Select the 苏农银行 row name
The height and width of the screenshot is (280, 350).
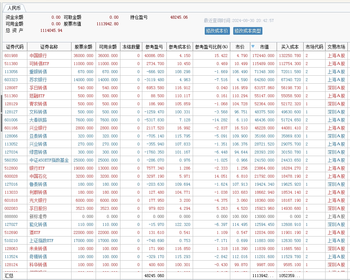(38, 80)
